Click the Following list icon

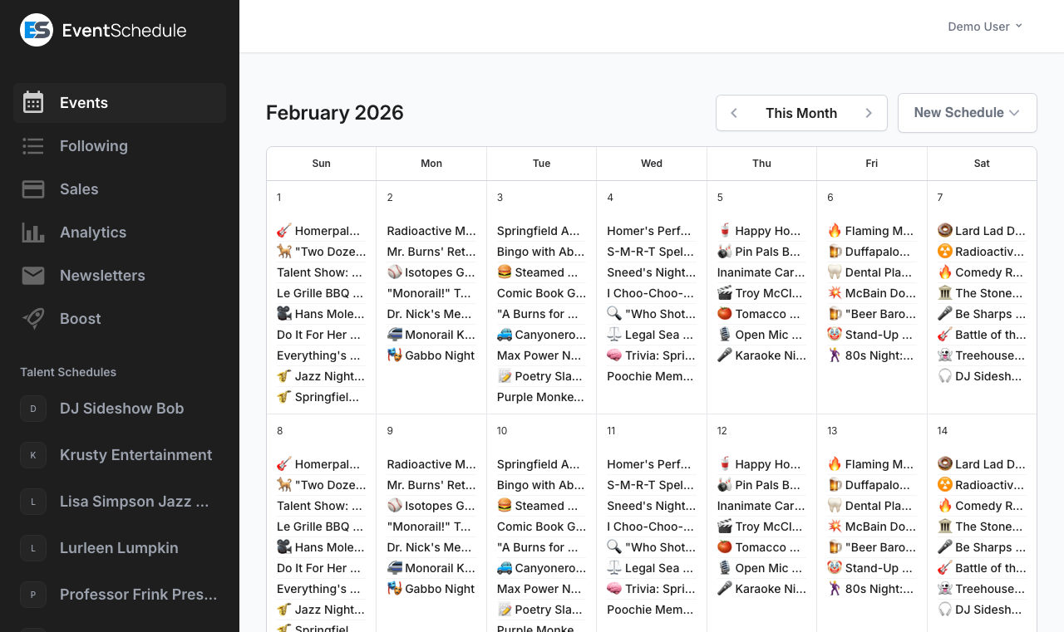(32, 146)
